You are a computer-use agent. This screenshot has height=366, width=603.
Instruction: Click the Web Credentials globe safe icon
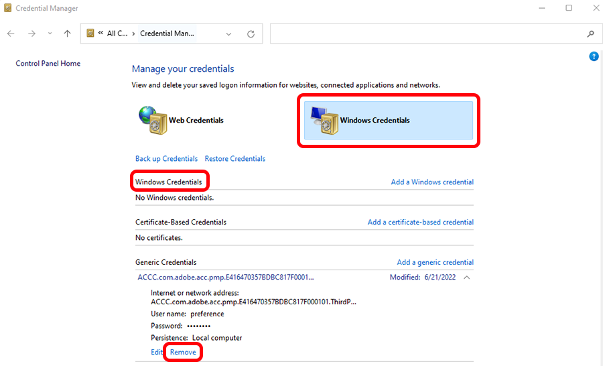click(153, 121)
